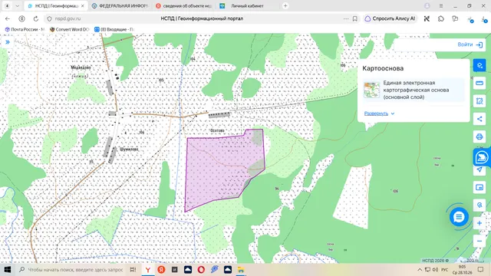Screen dimensions: 491x276
Task: Select the measure ruler tool
Action: tap(479, 84)
